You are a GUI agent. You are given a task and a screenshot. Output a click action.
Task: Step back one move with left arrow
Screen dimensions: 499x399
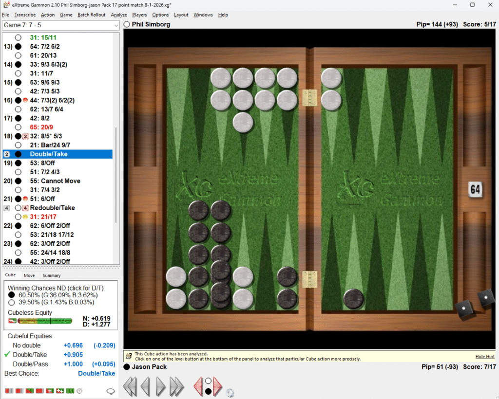145,387
